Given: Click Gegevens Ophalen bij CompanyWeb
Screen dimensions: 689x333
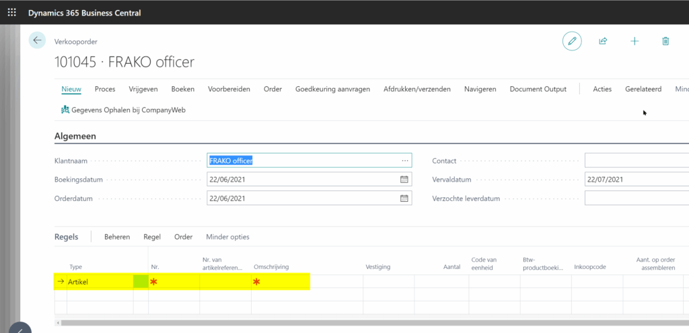Looking at the screenshot, I should point(123,109).
